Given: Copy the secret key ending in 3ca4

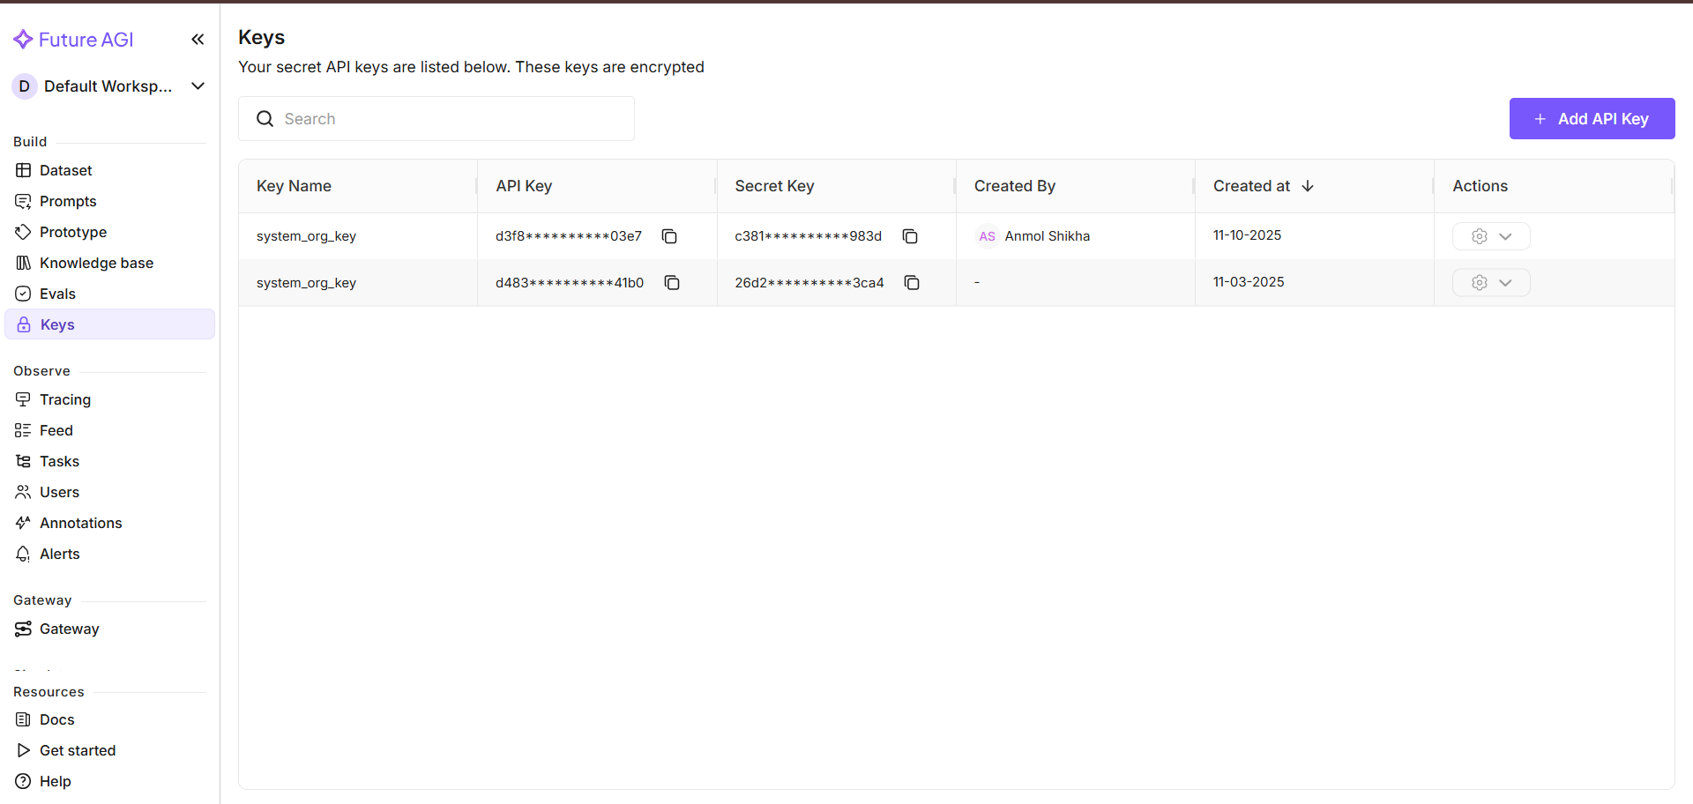Looking at the screenshot, I should click(912, 283).
